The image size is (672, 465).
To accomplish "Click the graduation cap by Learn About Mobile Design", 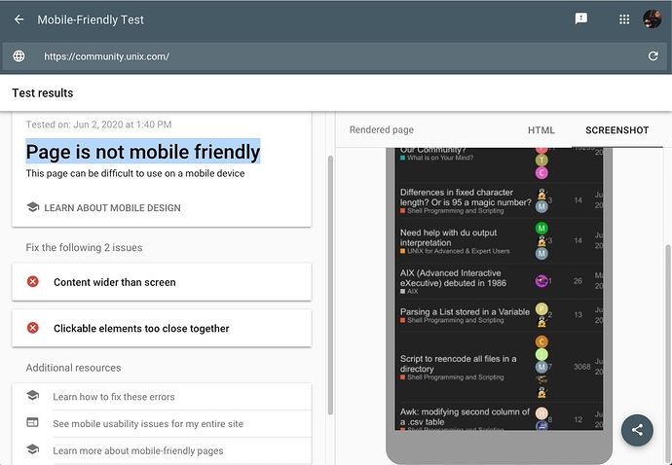I will point(32,207).
